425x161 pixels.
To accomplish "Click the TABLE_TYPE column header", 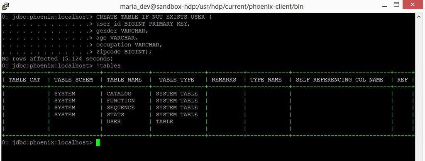I will point(176,80).
